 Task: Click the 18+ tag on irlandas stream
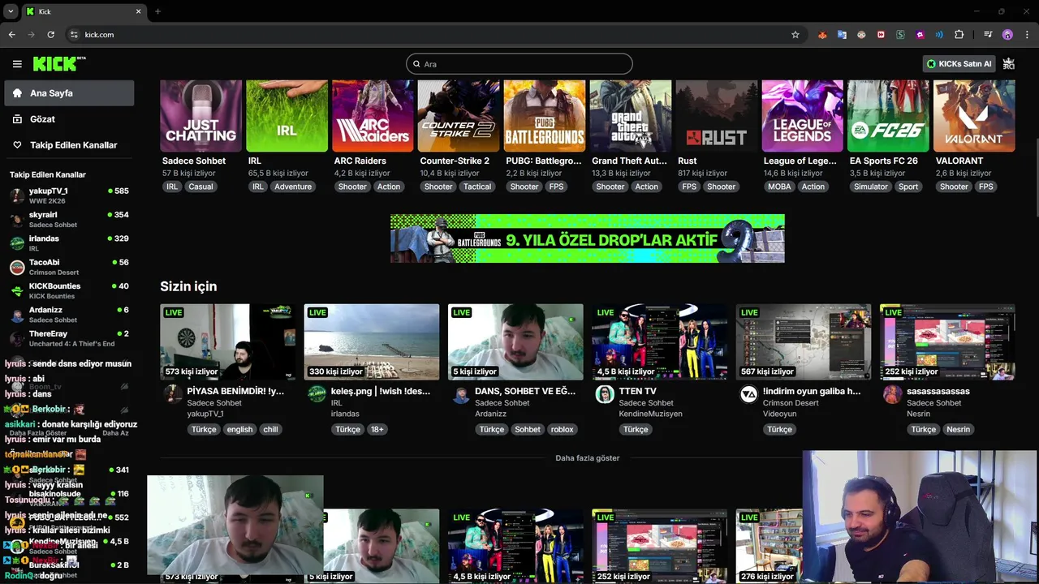coord(377,430)
